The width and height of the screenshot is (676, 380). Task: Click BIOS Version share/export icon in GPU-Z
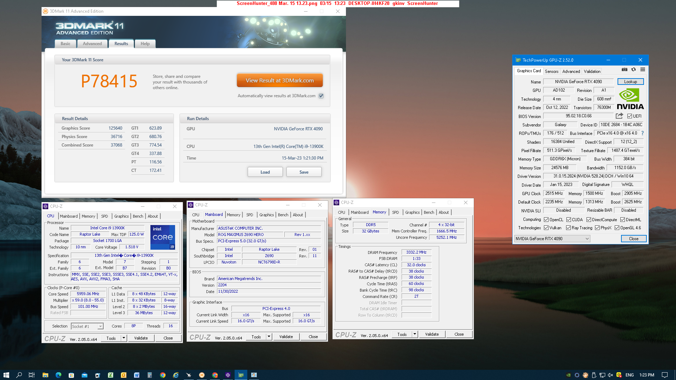click(x=619, y=116)
